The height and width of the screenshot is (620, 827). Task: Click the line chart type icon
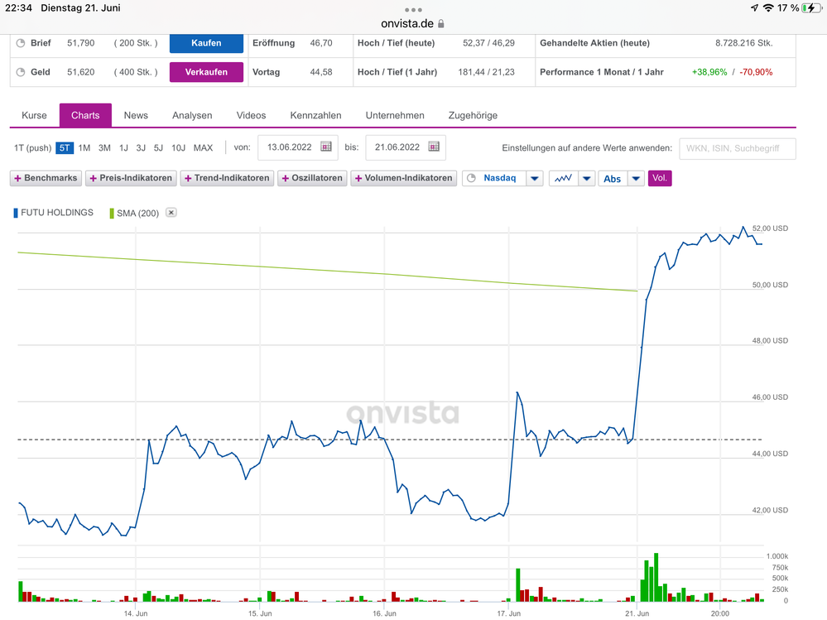pos(564,178)
